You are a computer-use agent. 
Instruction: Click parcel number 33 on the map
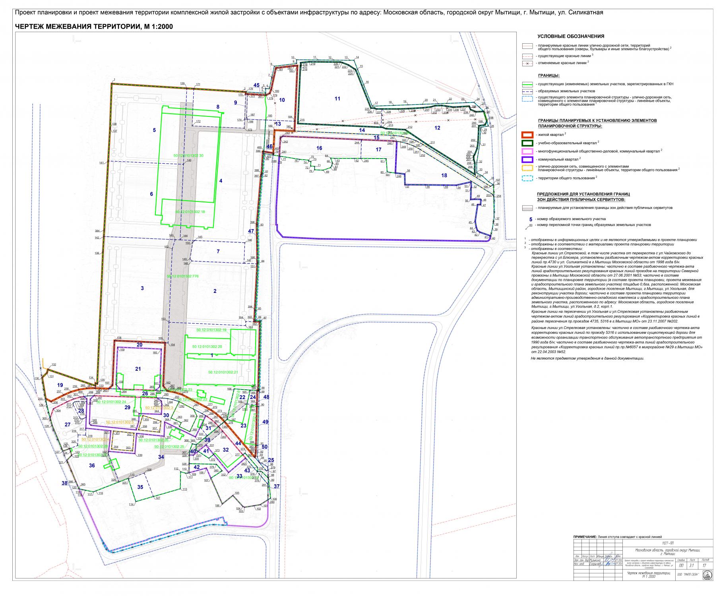pyautogui.click(x=239, y=476)
